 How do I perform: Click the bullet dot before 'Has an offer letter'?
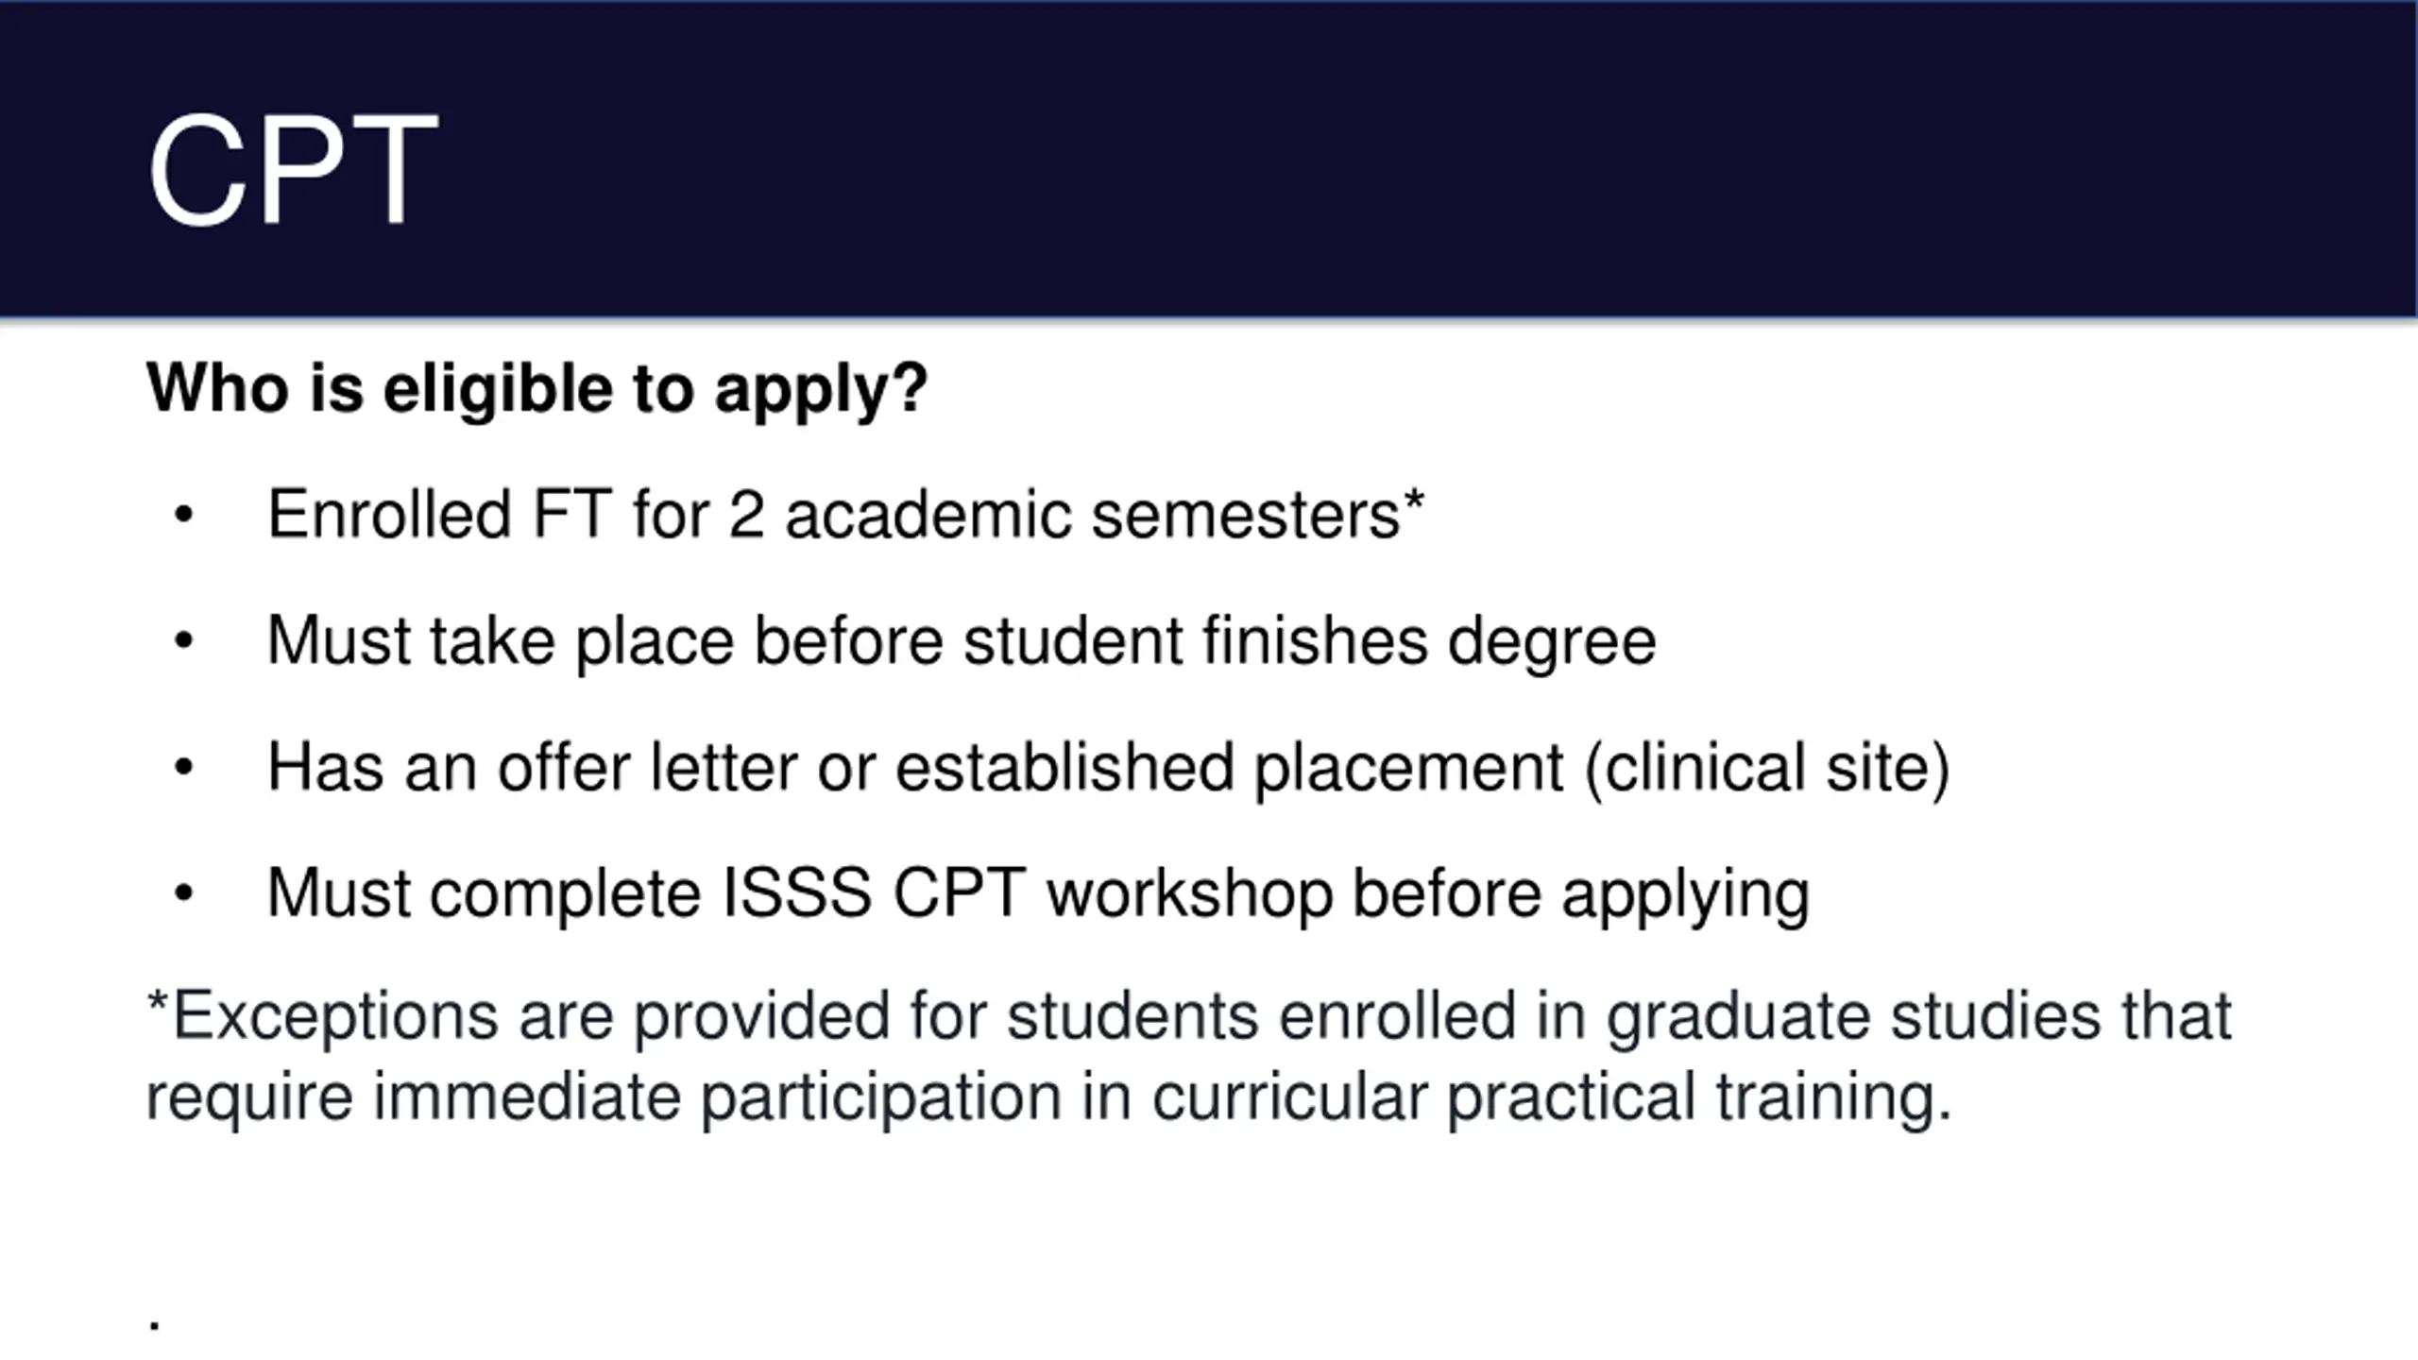[x=183, y=767]
